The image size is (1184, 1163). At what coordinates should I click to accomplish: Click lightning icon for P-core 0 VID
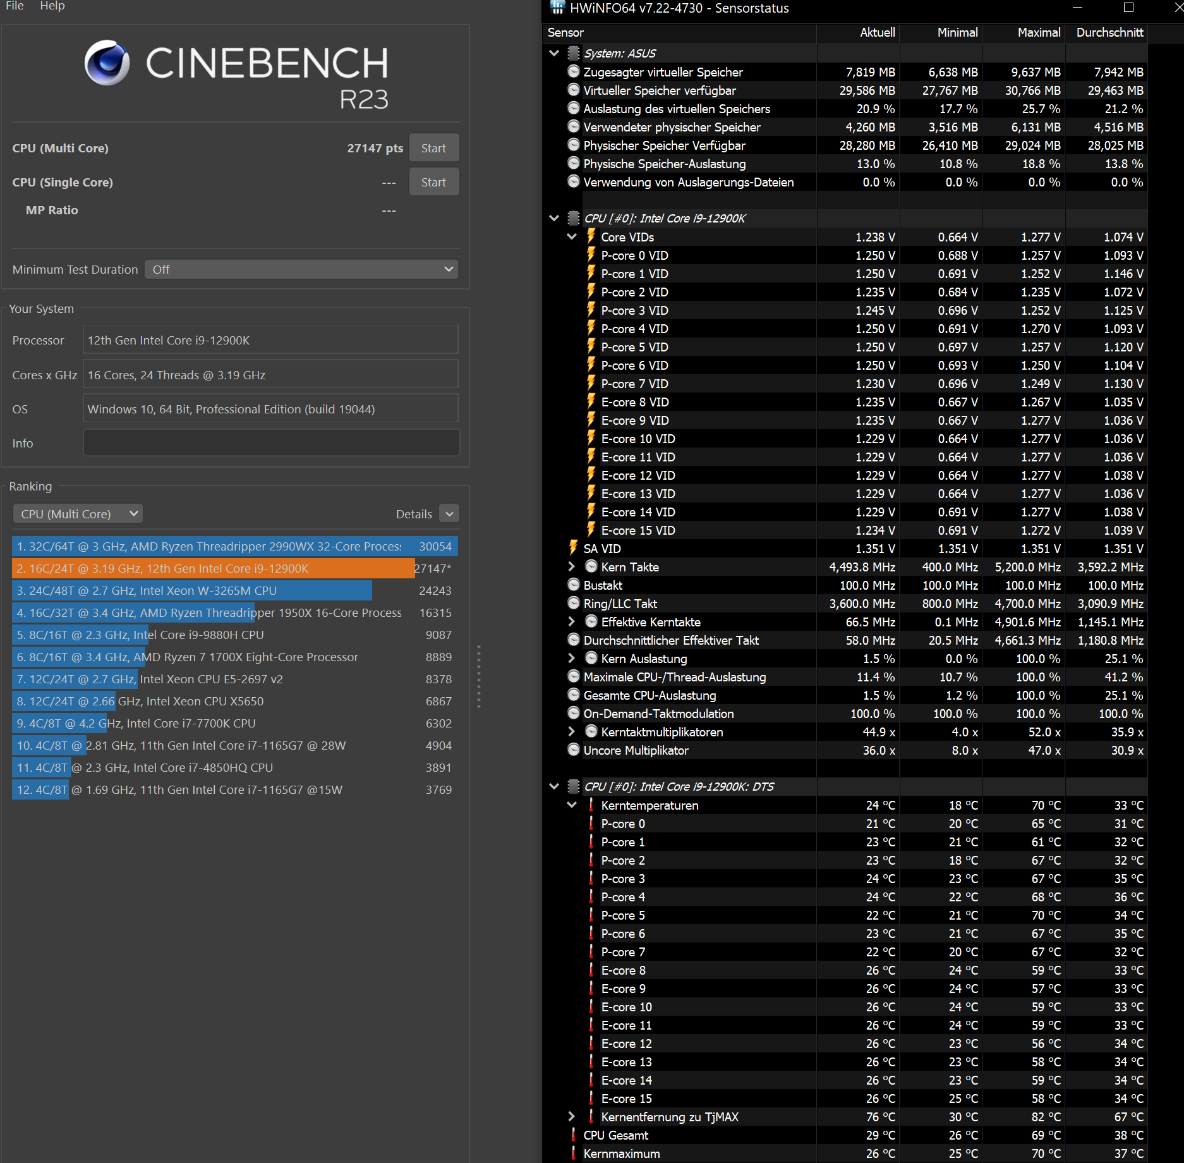point(591,255)
